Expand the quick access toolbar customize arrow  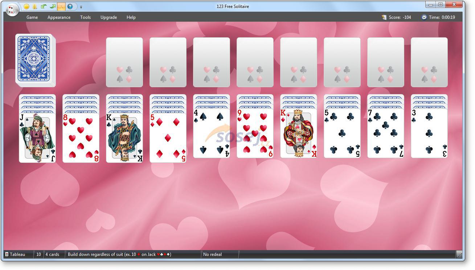coord(81,7)
